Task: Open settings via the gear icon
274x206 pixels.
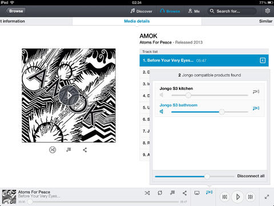Action: click(x=268, y=11)
